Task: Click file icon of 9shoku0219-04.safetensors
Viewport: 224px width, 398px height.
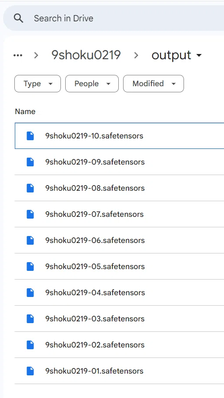Action: (x=30, y=293)
